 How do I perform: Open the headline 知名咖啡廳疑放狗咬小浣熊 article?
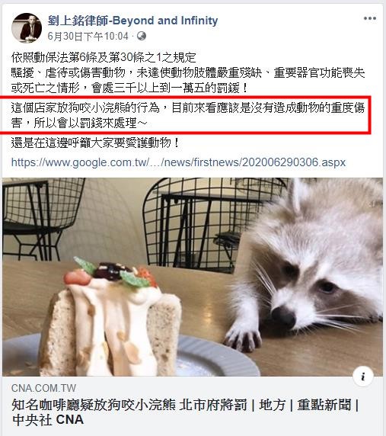pos(186,412)
